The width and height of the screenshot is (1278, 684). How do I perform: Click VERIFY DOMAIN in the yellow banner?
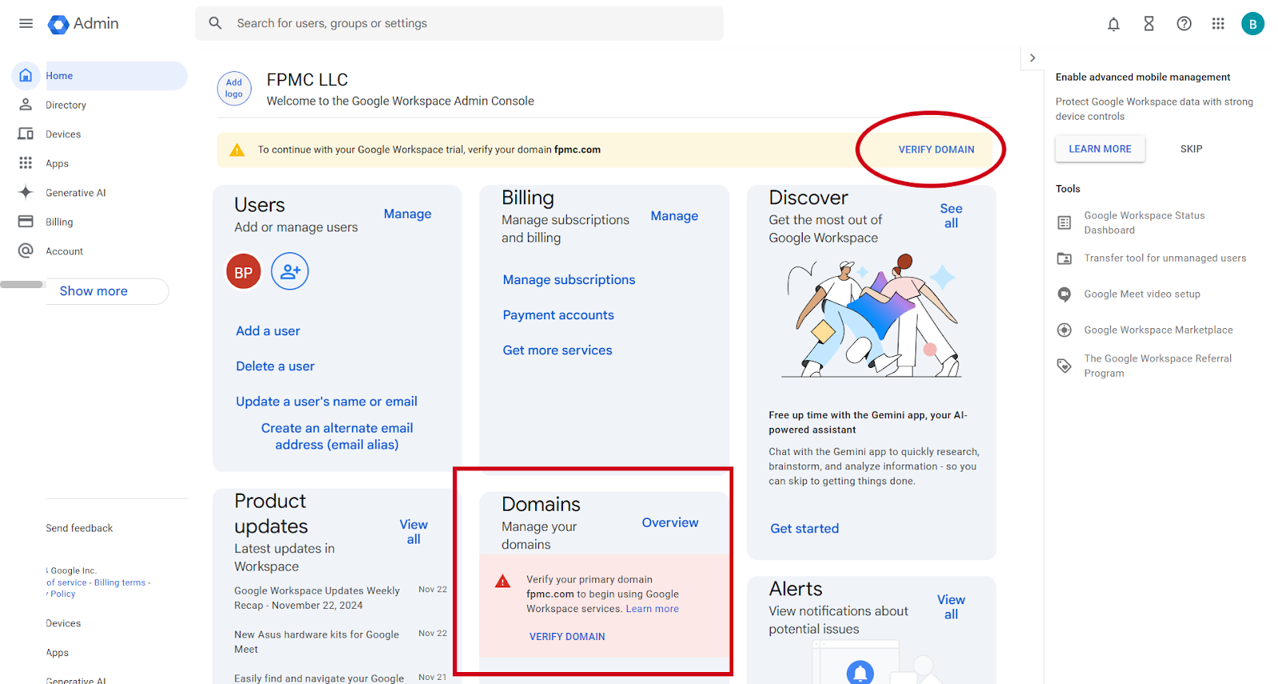click(936, 149)
